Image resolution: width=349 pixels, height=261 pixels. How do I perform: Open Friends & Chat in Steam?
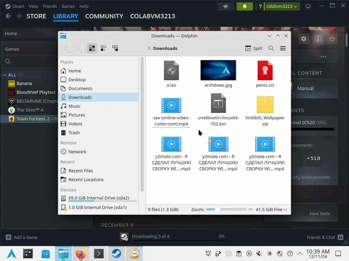[x=325, y=238]
